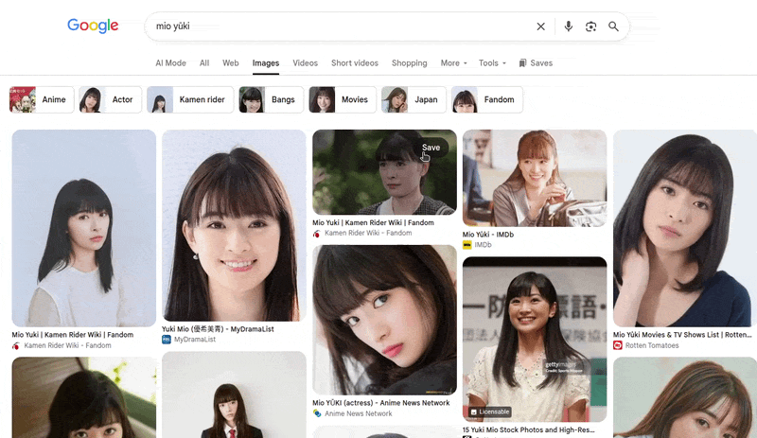Click '15 Yuki Mio Stock Photos' link
757x438 pixels.
coord(528,429)
